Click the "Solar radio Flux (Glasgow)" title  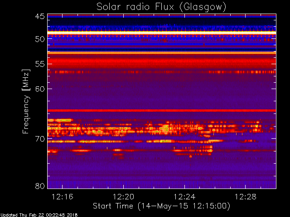(161, 7)
